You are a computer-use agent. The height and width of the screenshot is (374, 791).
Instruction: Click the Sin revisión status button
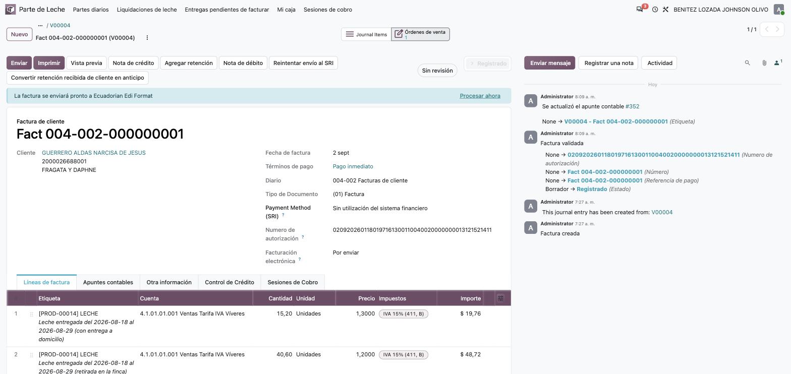pos(437,71)
